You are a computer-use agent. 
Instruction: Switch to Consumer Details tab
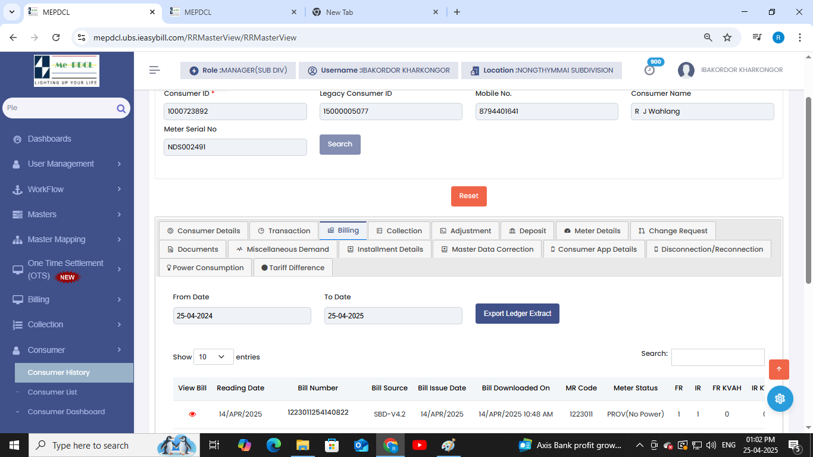204,231
